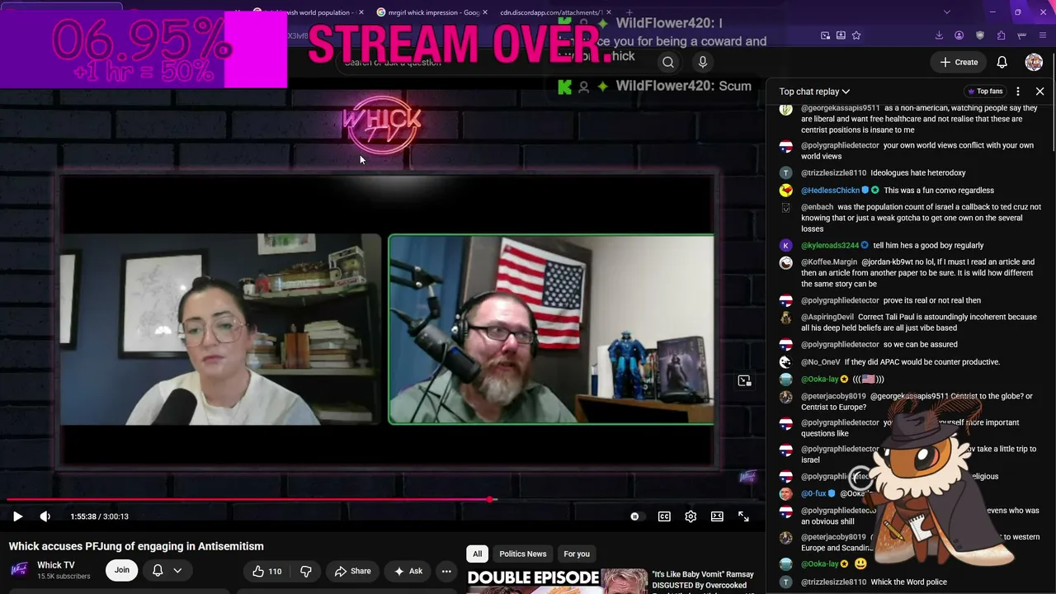Click the Whick TV logo on video

tap(382, 124)
